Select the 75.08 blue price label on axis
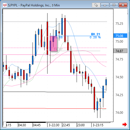 120,36
